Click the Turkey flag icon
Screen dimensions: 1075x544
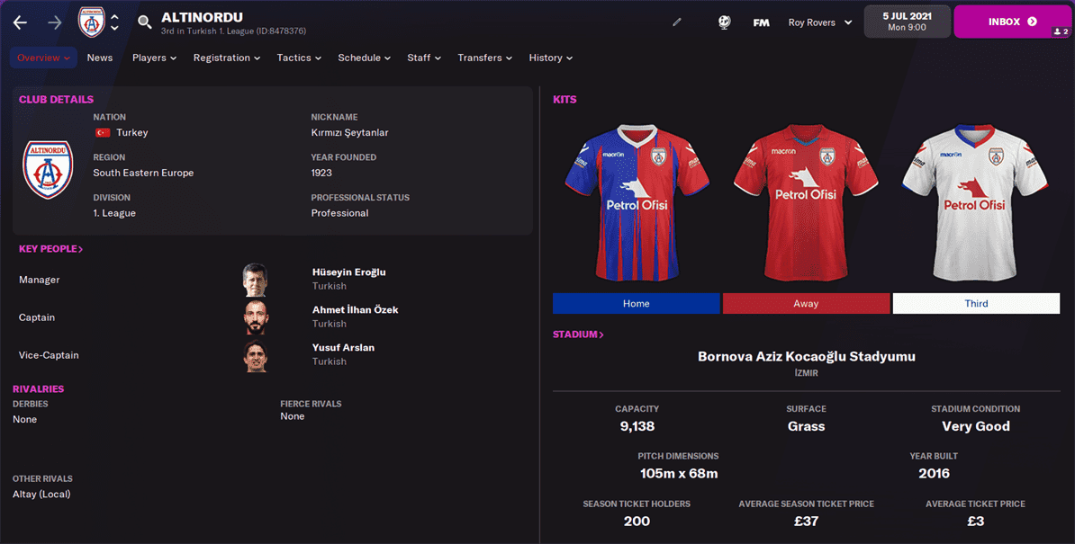coord(103,133)
